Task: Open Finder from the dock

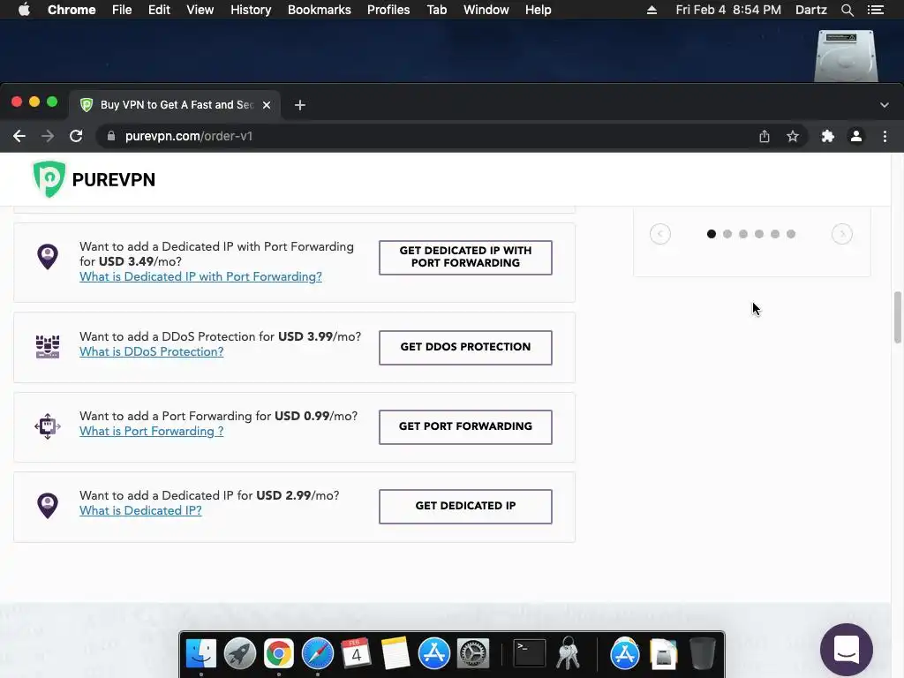Action: pyautogui.click(x=200, y=653)
